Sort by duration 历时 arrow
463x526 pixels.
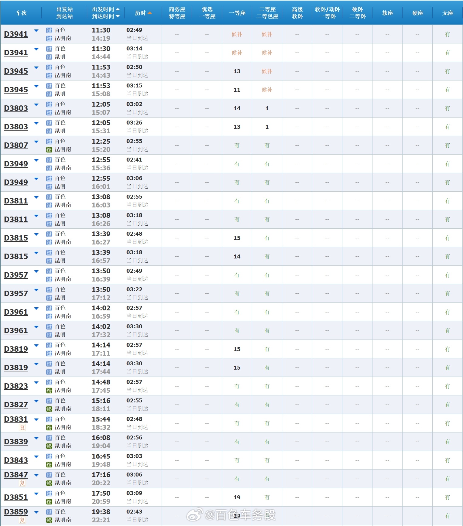click(149, 13)
